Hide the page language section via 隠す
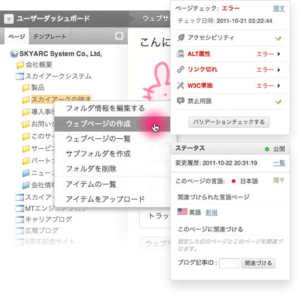 tap(279, 180)
